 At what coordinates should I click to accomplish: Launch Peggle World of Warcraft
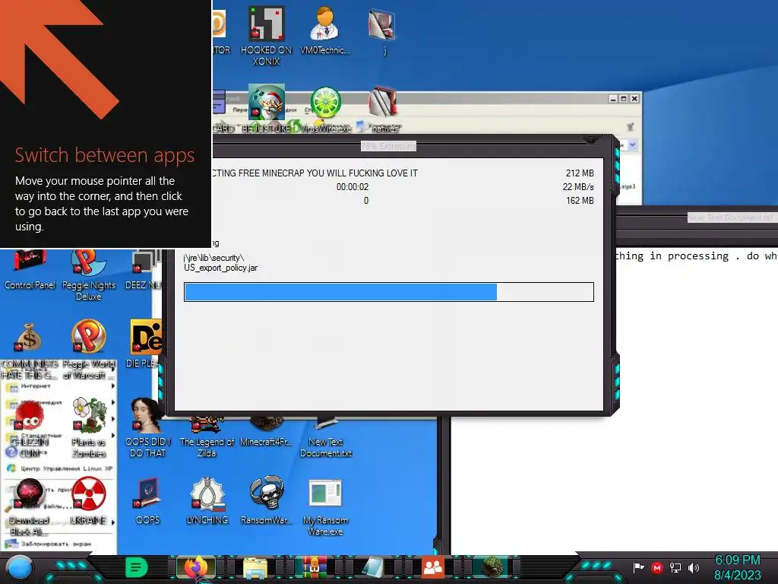click(x=88, y=350)
